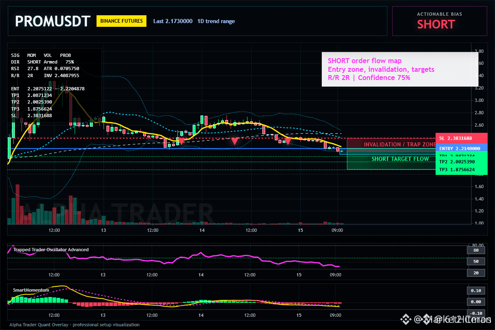Click the RSI 27.8 ATR 0.0705750 row
This screenshot has height=330, width=495.
[45, 68]
